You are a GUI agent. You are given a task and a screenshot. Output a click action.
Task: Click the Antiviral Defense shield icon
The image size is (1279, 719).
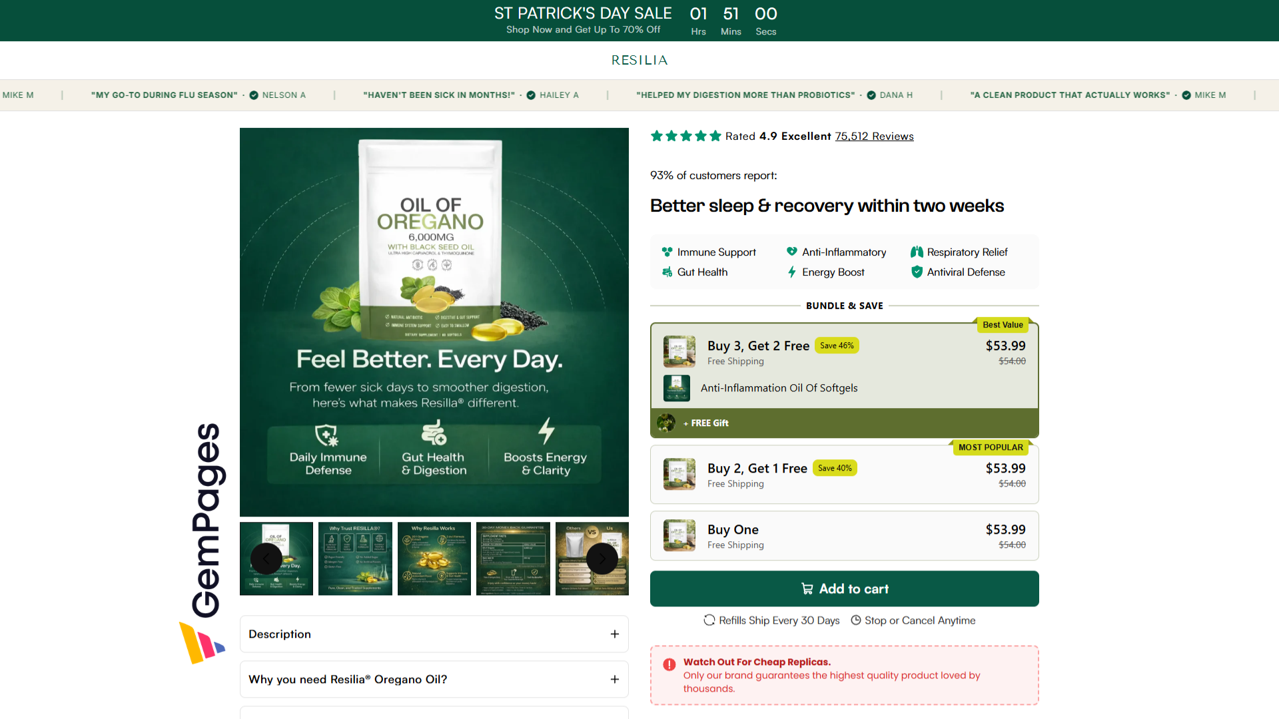tap(917, 272)
